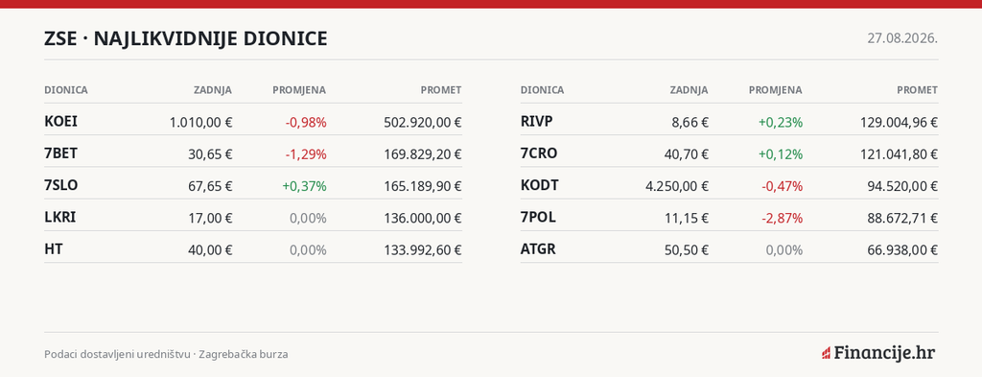Click the date 27.08.2026.
This screenshot has height=377, width=982.
(x=902, y=38)
